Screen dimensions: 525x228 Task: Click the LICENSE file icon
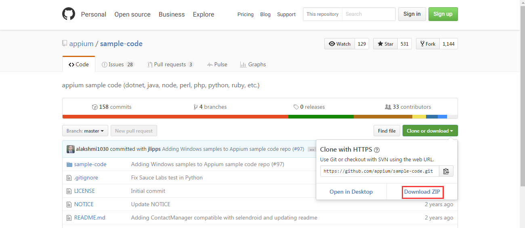click(69, 191)
